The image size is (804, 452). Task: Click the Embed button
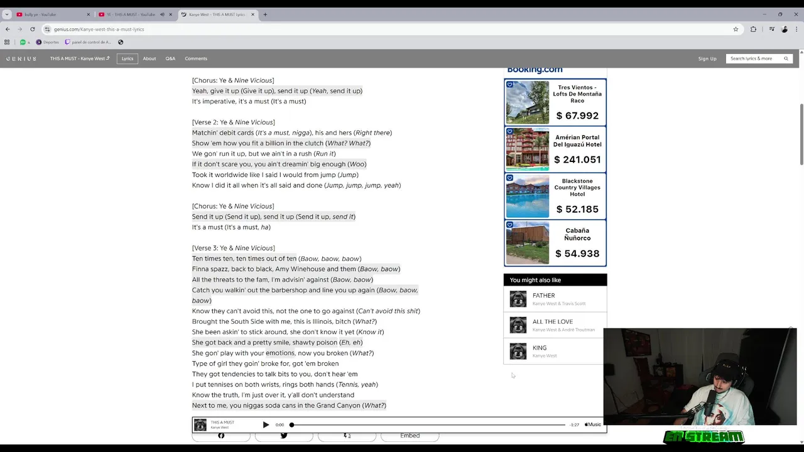(410, 436)
